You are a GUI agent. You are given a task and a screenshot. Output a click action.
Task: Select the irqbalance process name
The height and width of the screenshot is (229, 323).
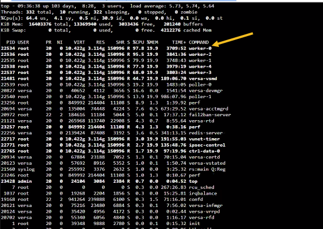(x=203, y=193)
